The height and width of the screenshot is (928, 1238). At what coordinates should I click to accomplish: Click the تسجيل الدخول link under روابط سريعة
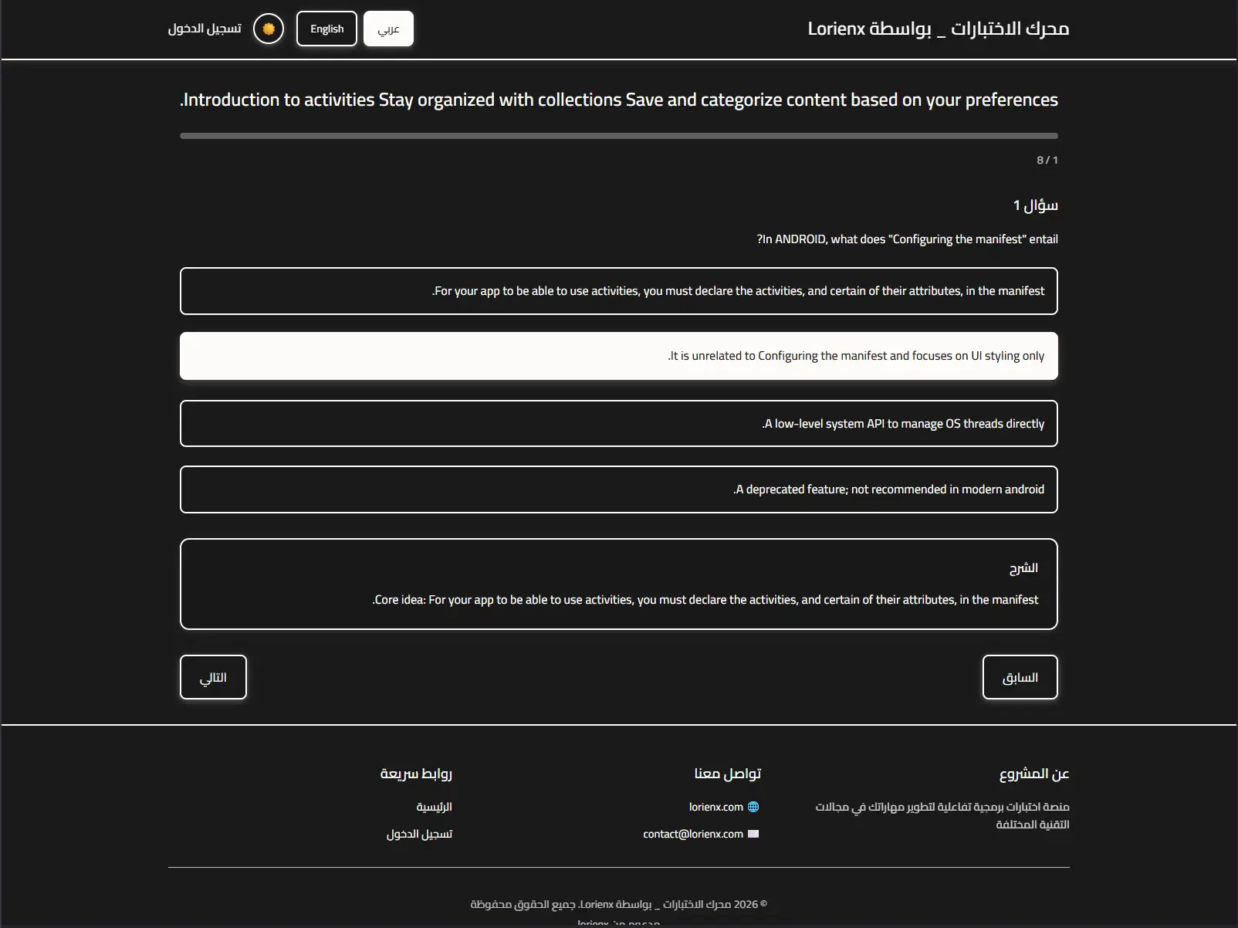point(420,834)
